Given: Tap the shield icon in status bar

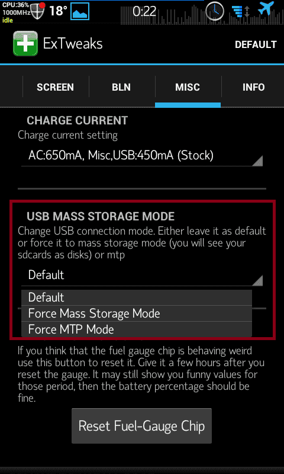Looking at the screenshot, I should pos(38,11).
